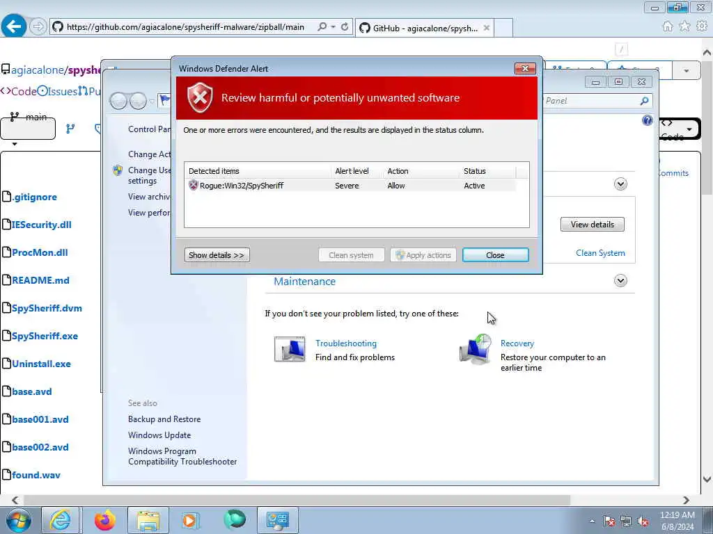Open the main branch dropdown on GitHub

coord(28,128)
